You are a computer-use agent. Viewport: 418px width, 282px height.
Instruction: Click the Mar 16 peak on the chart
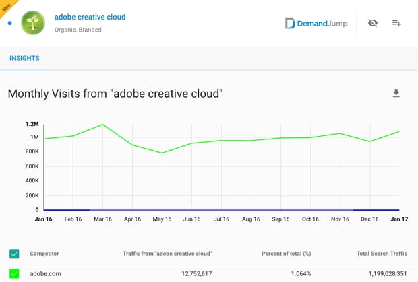tap(103, 125)
